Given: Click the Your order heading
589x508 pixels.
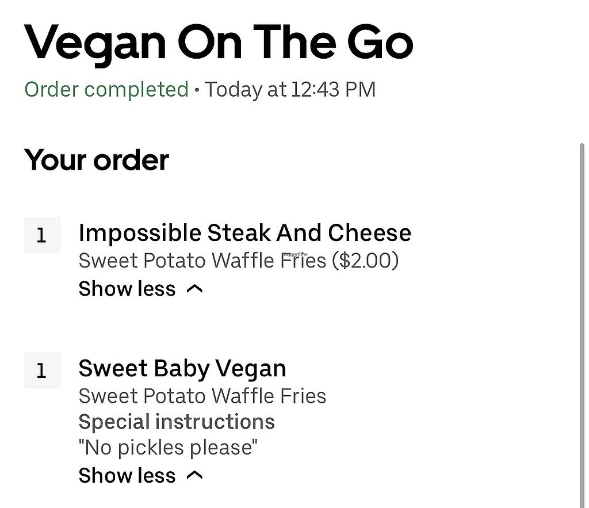Looking at the screenshot, I should click(97, 160).
